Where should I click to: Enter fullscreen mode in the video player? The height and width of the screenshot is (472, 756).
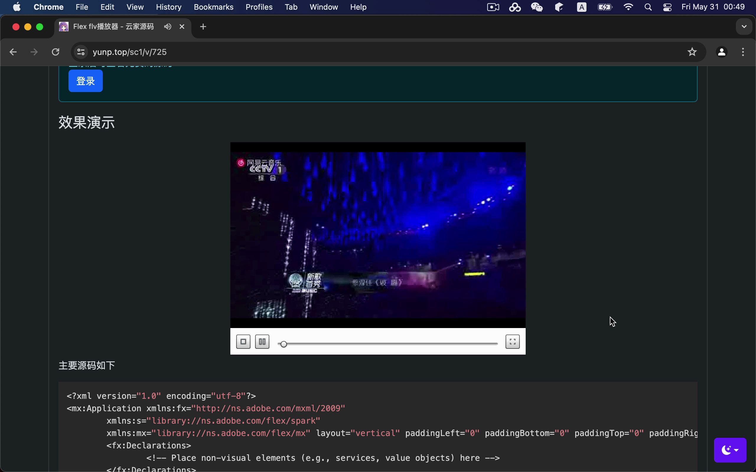click(512, 342)
